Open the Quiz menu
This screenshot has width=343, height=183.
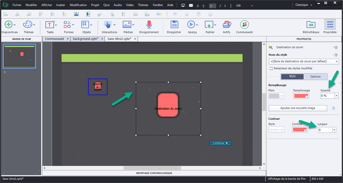click(x=106, y=5)
